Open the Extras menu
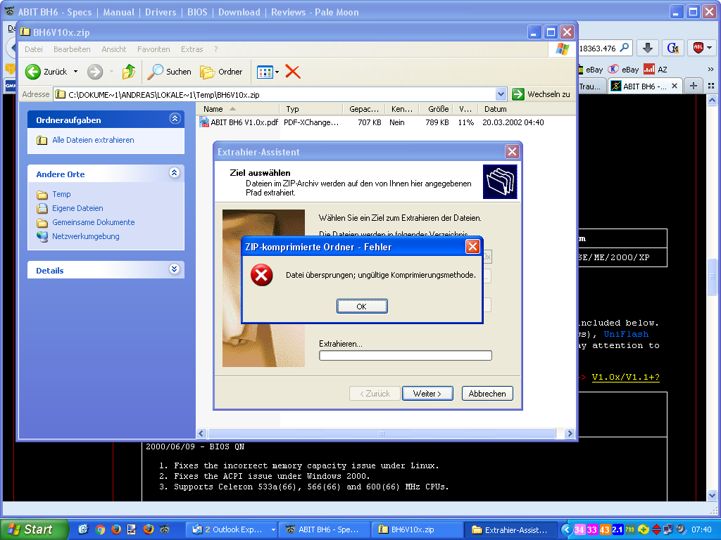The width and height of the screenshot is (721, 540). click(192, 49)
